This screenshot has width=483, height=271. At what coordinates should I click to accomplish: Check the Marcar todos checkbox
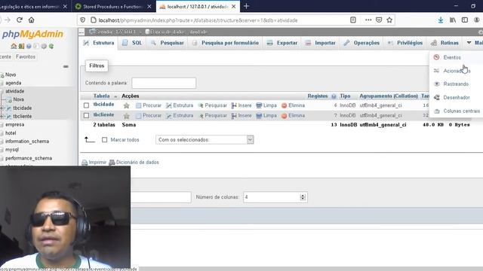pyautogui.click(x=104, y=140)
